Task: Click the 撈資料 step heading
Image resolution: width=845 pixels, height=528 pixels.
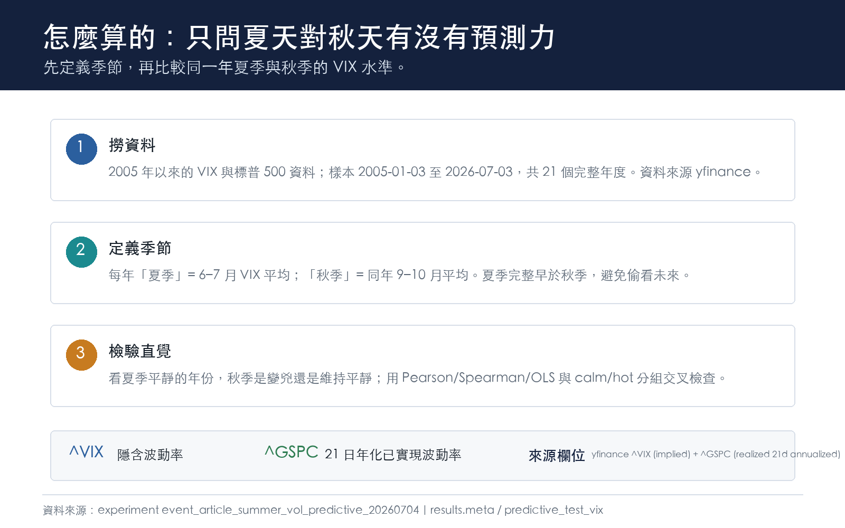Action: coord(132,145)
